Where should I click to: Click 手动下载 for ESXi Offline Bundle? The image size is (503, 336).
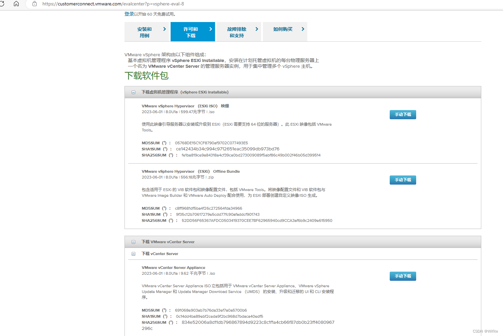click(403, 180)
